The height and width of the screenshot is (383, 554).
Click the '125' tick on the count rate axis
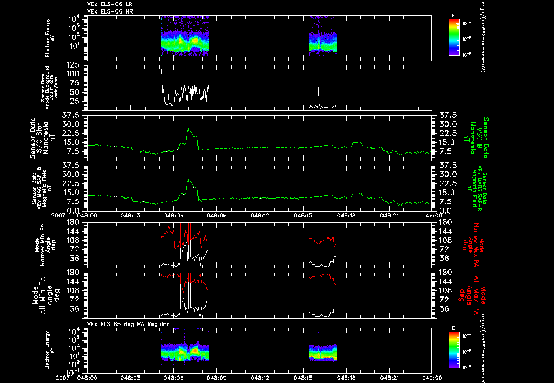73,65
